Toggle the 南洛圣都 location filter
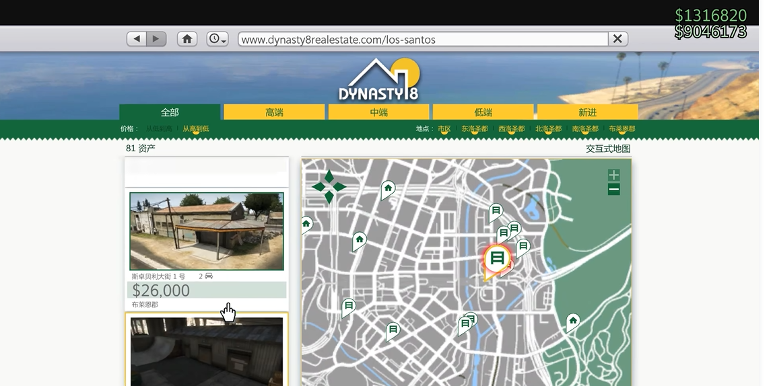Viewport: 773px width, 386px height. pyautogui.click(x=585, y=128)
